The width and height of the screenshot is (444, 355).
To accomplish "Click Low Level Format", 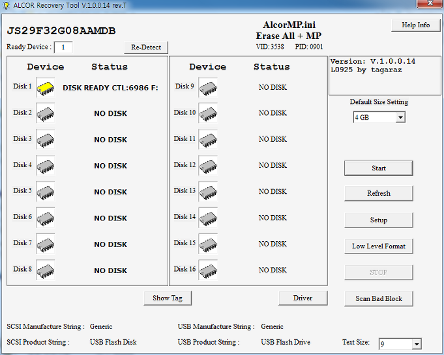I will pyautogui.click(x=379, y=246).
